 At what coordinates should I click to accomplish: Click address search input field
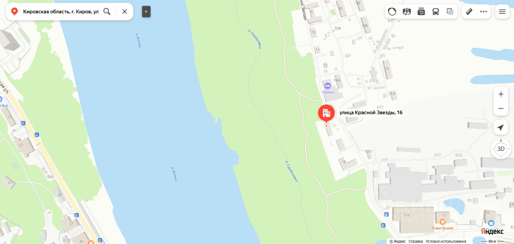(60, 12)
